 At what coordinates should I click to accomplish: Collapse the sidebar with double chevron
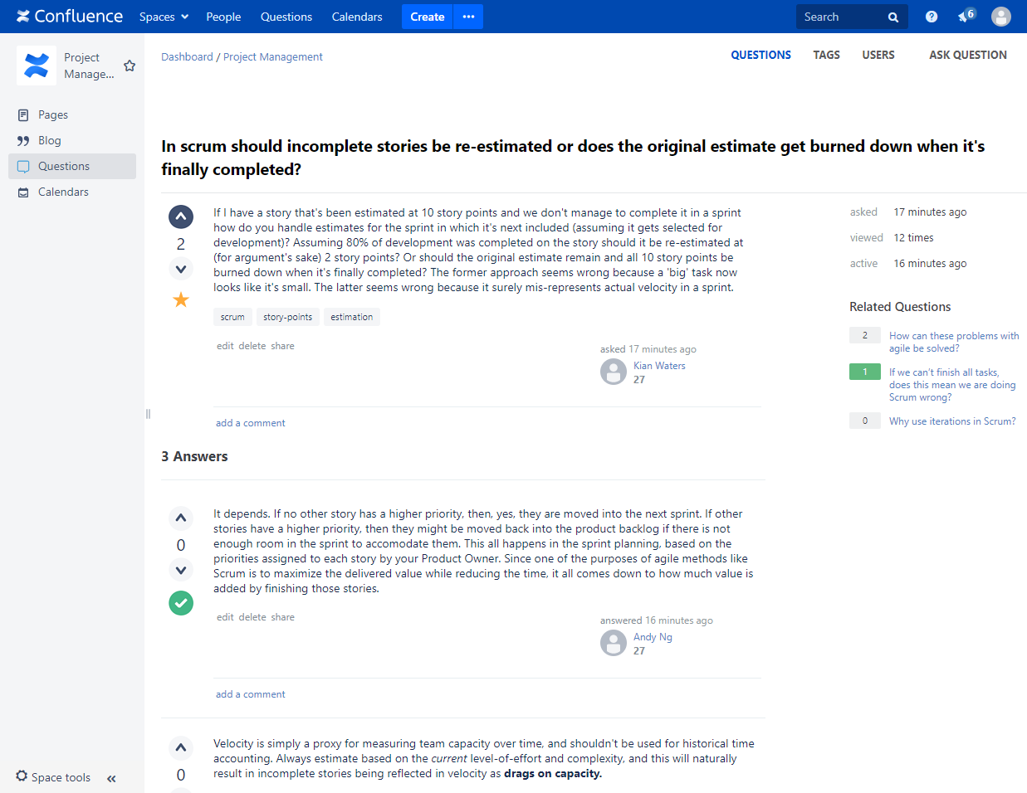[x=111, y=778]
